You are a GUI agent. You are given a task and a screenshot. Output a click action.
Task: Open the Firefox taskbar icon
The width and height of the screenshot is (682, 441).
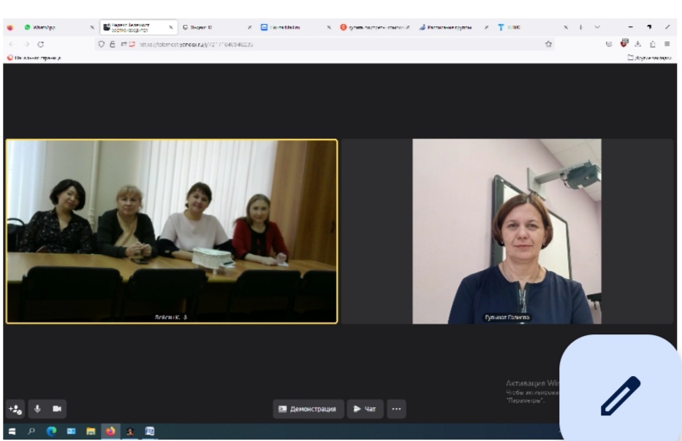[x=110, y=431]
